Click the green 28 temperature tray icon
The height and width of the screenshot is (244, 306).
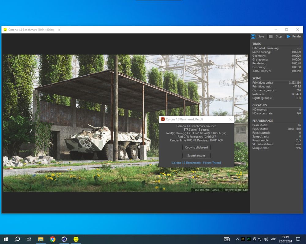248,239
